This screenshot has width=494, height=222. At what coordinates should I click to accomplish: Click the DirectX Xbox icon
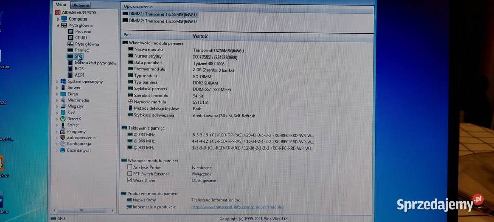[63, 119]
